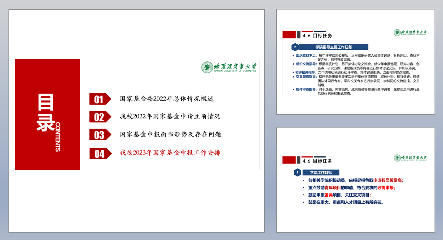443x240 pixels.
Task: Click the university logo on the top-right slide
Action: (x=410, y=33)
